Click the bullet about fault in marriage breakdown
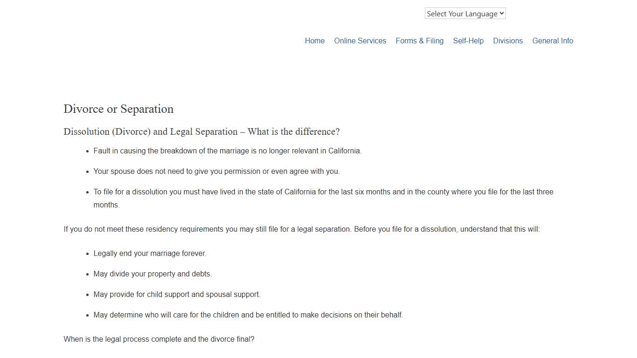The width and height of the screenshot is (637, 358). click(227, 151)
